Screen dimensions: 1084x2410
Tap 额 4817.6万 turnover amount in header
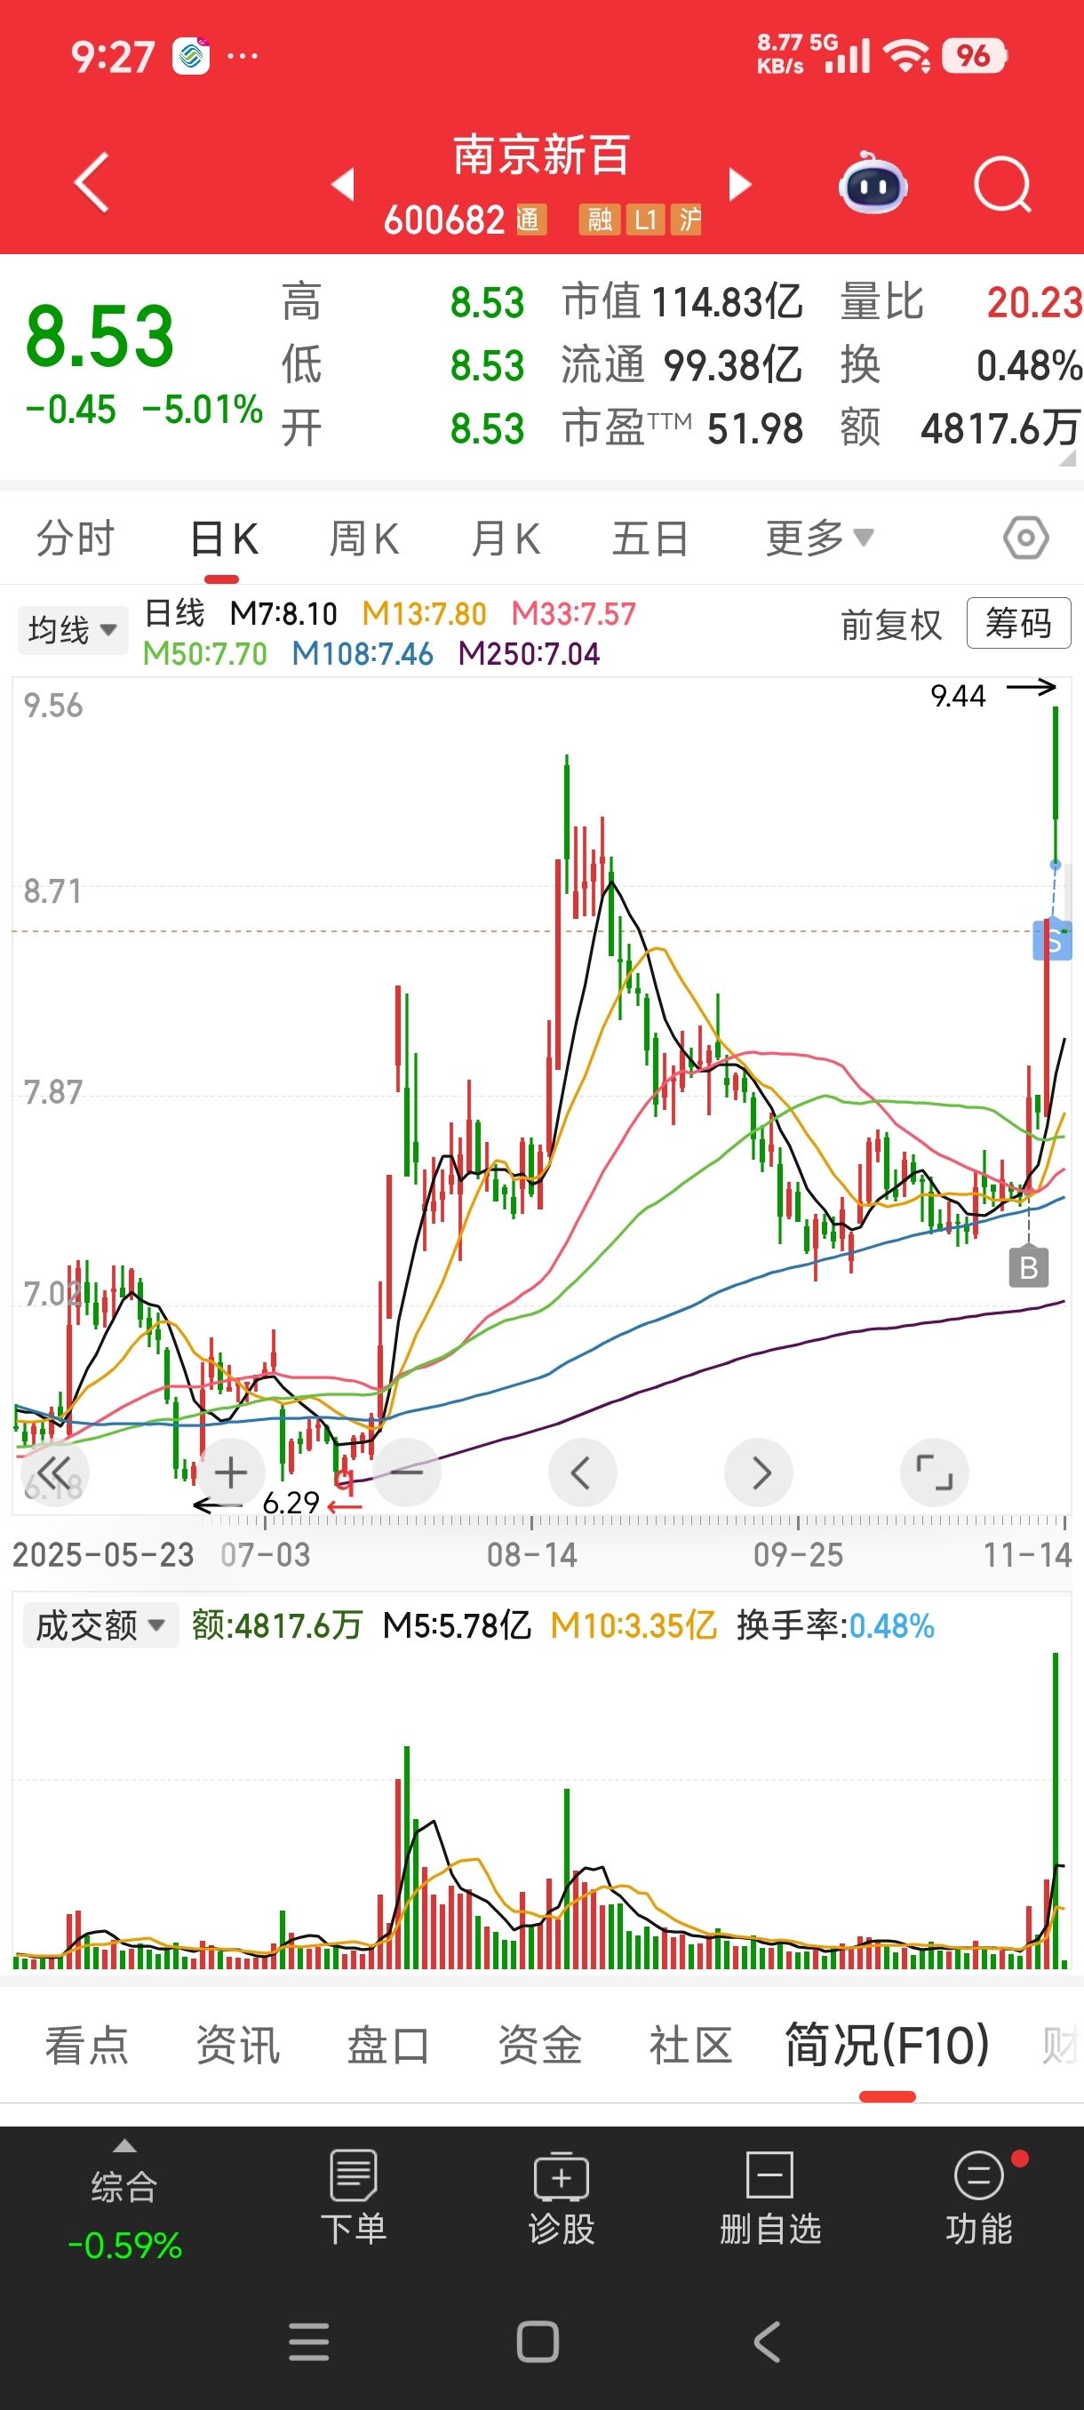(x=960, y=429)
